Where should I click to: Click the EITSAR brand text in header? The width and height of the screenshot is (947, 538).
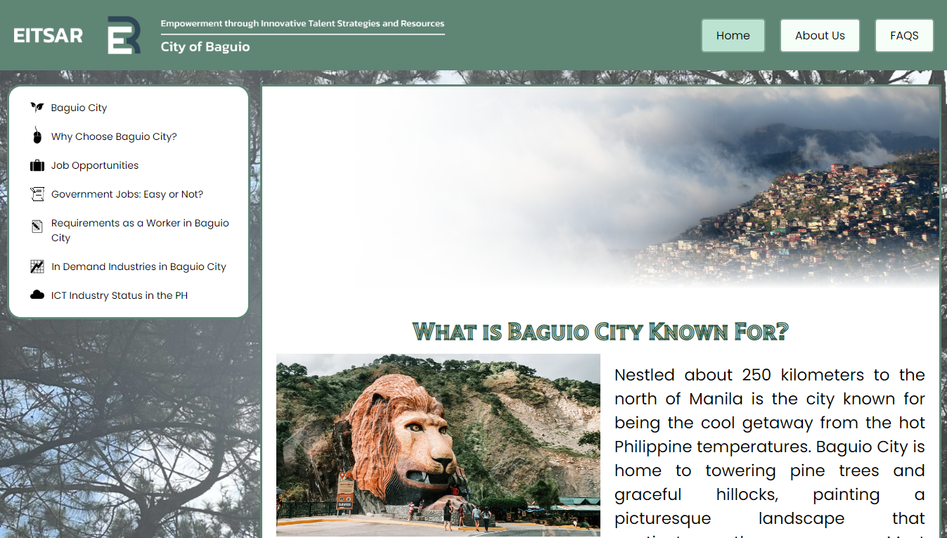[x=48, y=35]
